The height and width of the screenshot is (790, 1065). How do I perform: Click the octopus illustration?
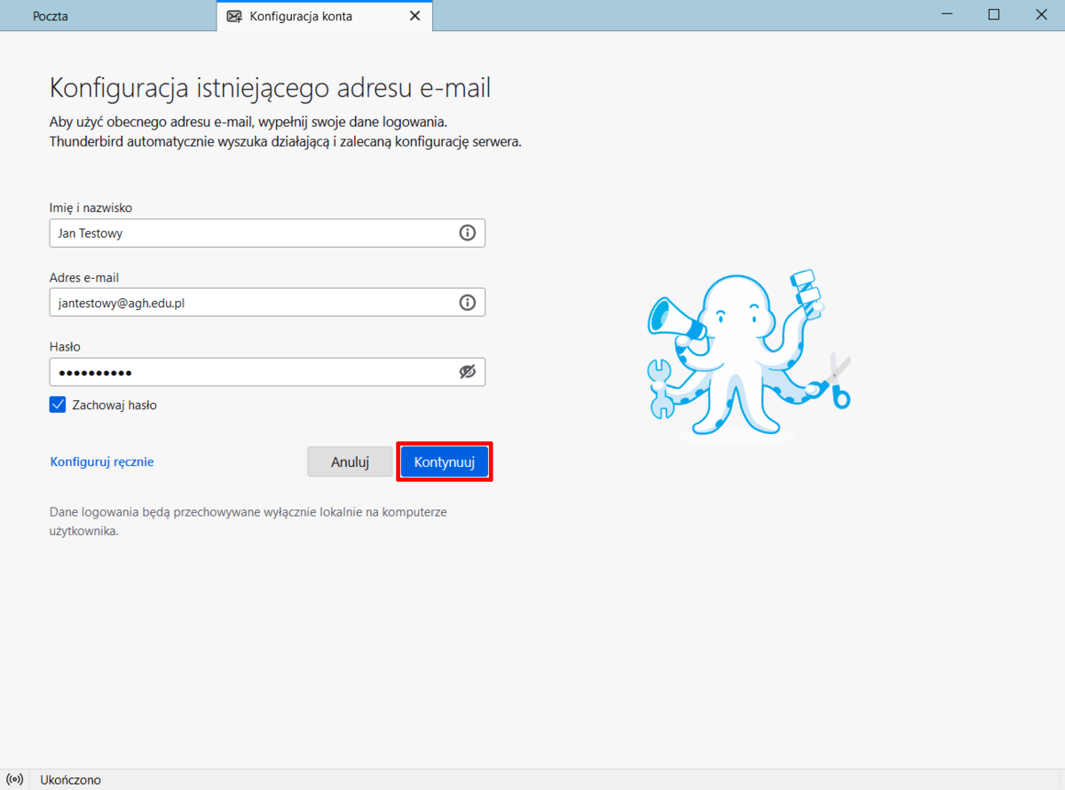click(745, 355)
